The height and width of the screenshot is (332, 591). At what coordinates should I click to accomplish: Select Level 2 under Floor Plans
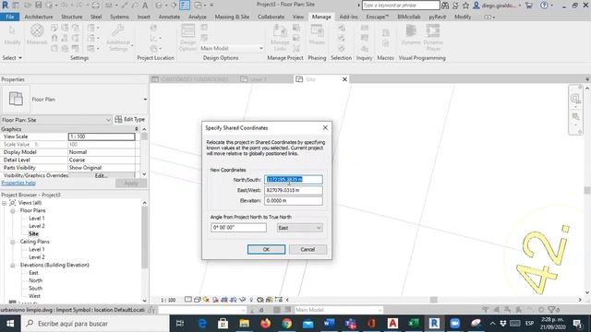[x=37, y=226]
